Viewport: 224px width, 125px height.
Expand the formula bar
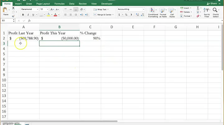coord(222,21)
